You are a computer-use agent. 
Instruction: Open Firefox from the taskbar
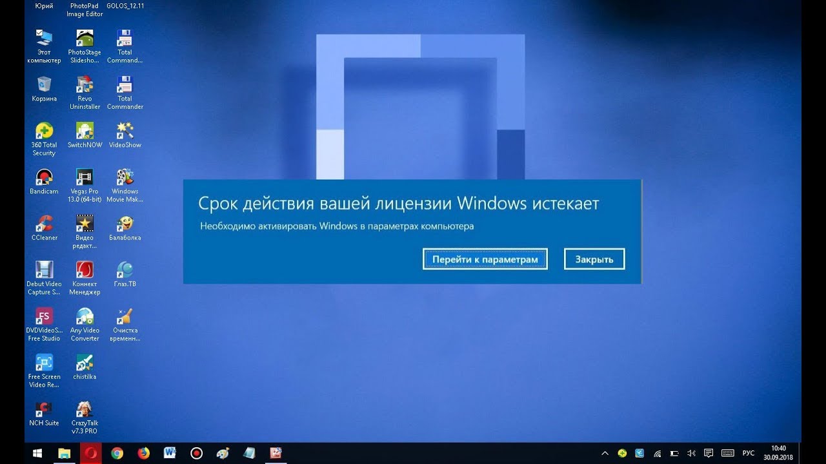[143, 453]
